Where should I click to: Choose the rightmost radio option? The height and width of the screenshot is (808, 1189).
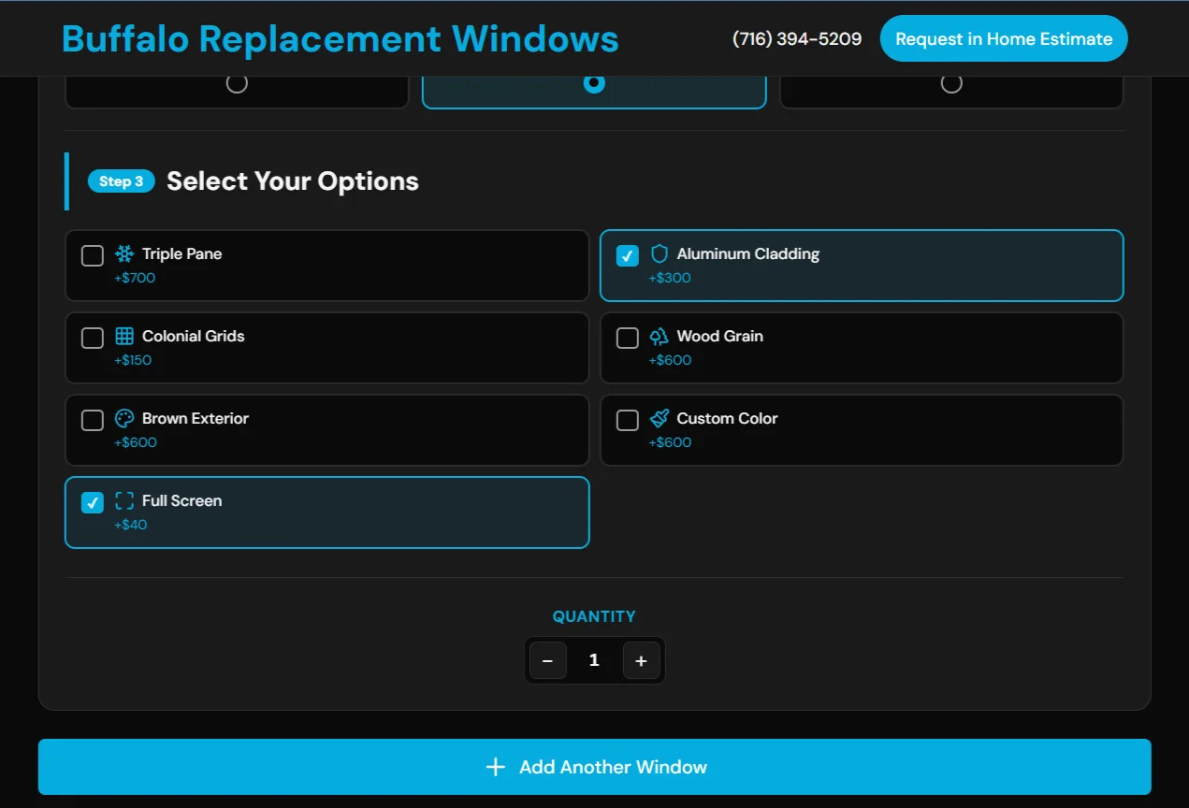[x=951, y=83]
